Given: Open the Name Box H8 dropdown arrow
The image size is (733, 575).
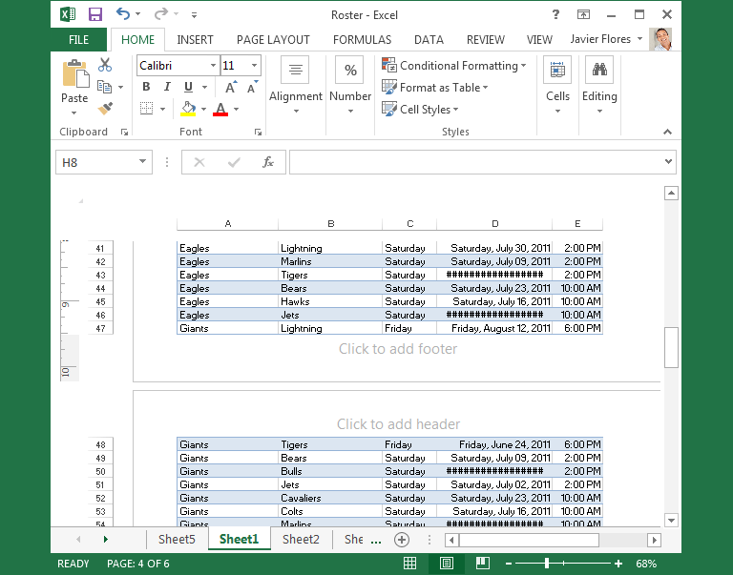Looking at the screenshot, I should point(142,161).
